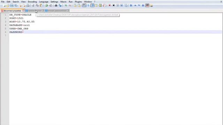Open Find with the binoculars icon
Screen dimensions: 223x125
click(x=56, y=6)
